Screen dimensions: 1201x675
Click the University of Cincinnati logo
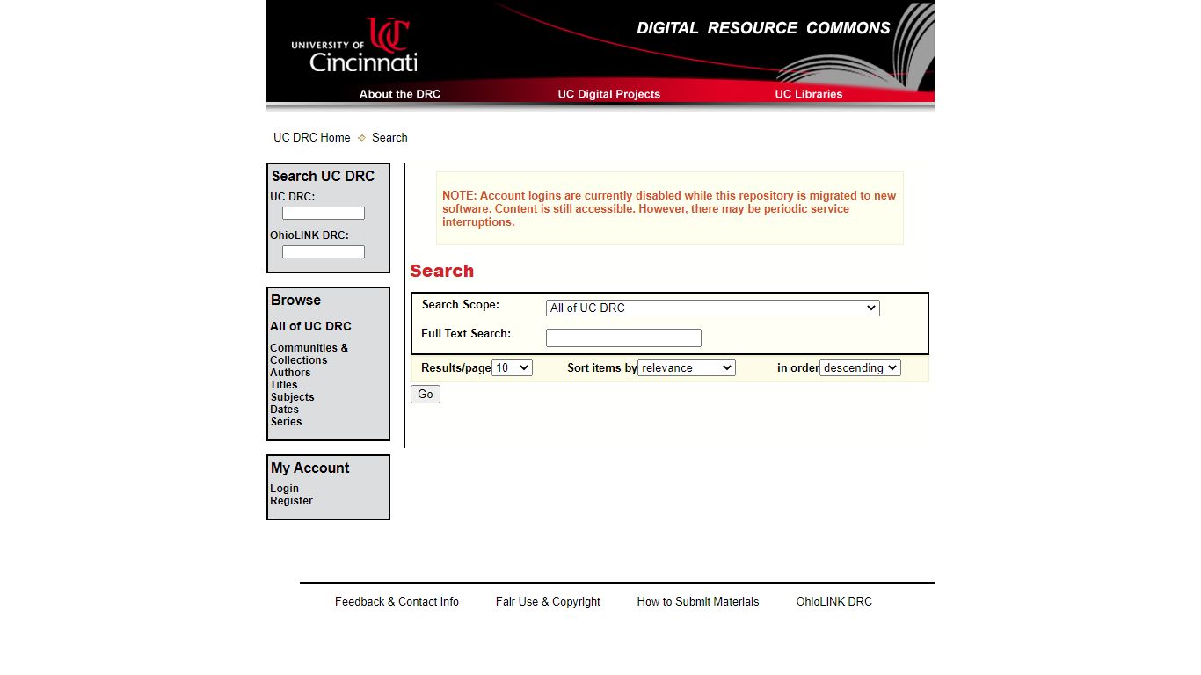354,46
